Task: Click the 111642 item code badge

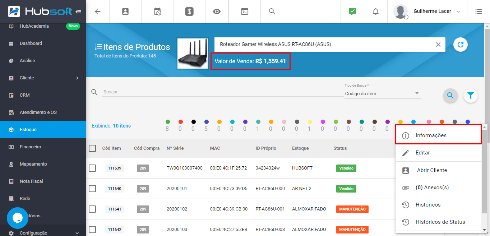Action: (115, 230)
